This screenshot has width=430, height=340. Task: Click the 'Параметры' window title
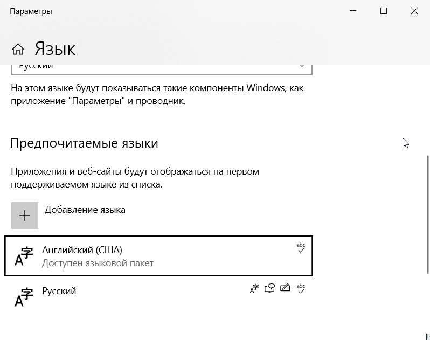click(x=31, y=11)
